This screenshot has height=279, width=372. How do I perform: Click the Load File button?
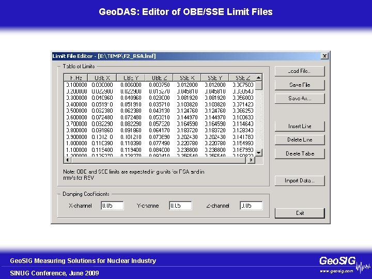pyautogui.click(x=300, y=71)
